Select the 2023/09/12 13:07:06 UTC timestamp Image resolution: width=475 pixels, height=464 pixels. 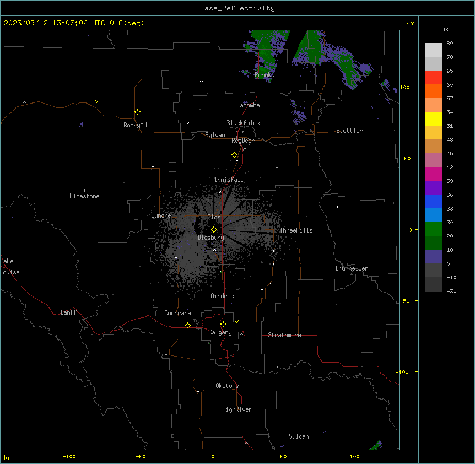pyautogui.click(x=54, y=23)
